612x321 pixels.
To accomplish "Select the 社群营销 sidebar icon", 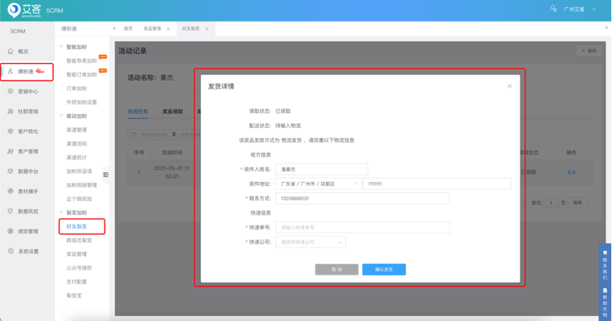I will tap(10, 111).
